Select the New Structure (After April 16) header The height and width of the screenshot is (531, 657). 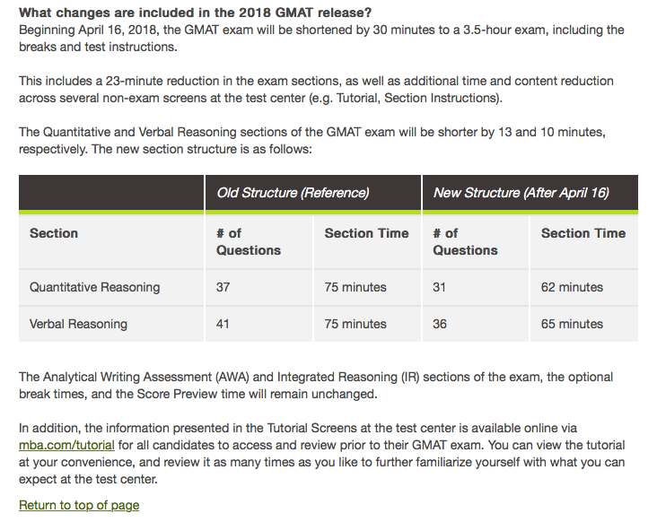[x=521, y=193]
